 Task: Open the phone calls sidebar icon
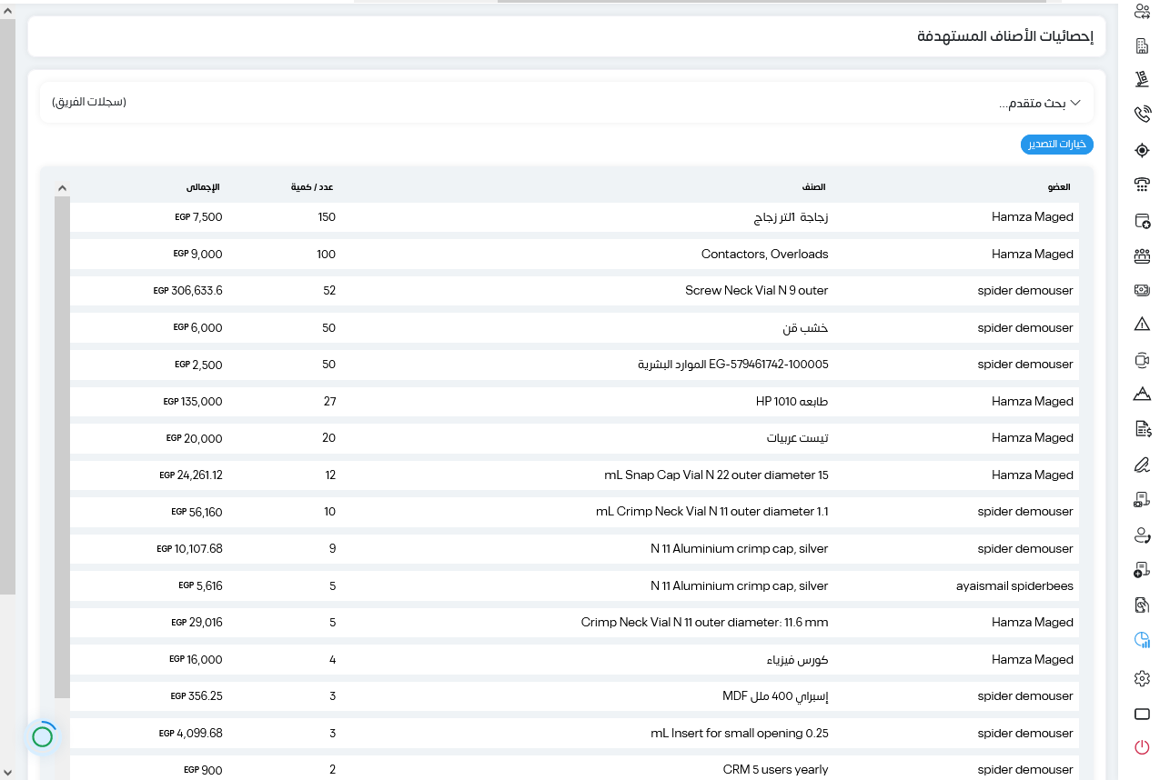click(1143, 115)
